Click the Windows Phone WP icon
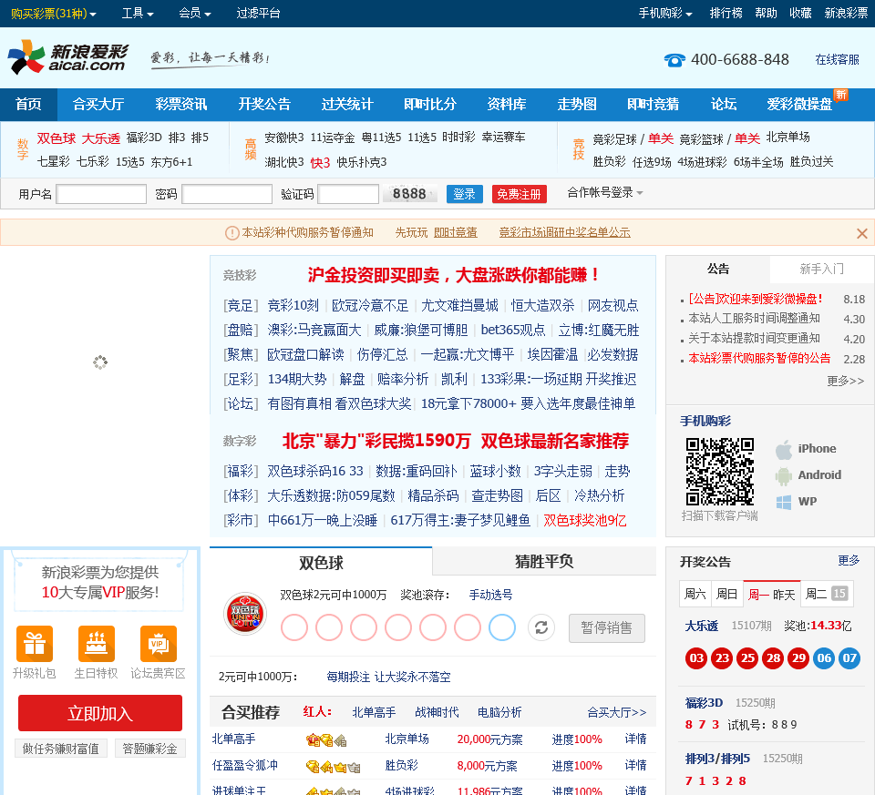 tap(784, 502)
